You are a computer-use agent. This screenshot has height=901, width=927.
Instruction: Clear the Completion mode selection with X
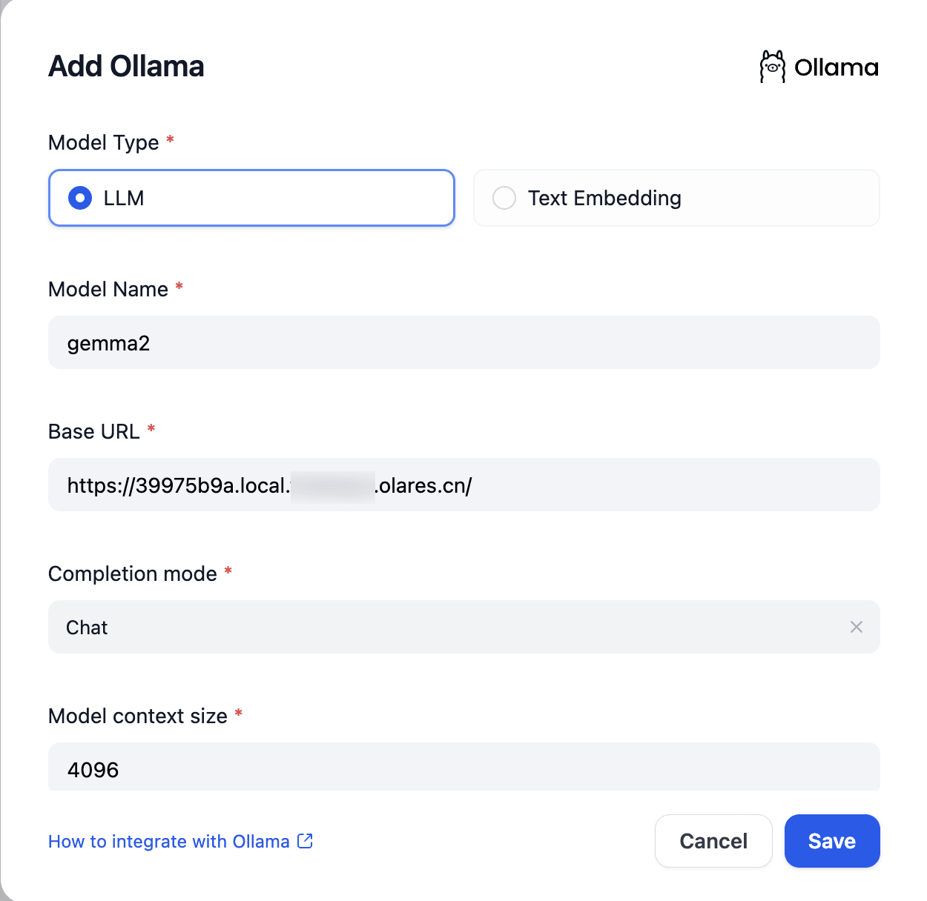[x=856, y=627]
